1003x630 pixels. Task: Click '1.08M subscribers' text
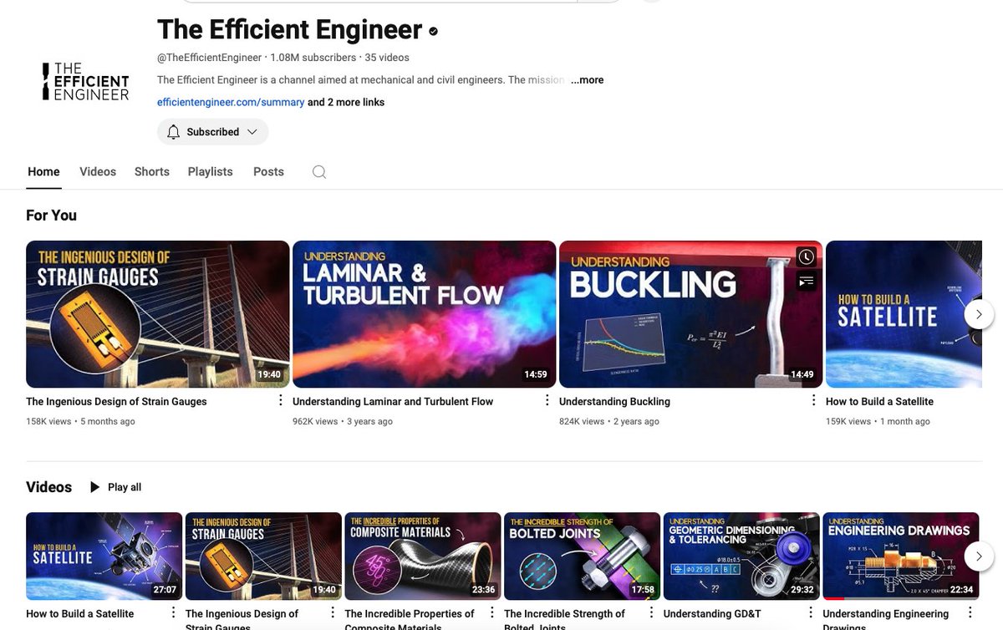[x=313, y=58]
